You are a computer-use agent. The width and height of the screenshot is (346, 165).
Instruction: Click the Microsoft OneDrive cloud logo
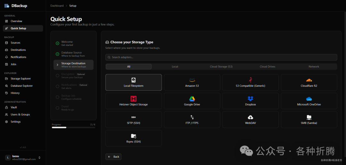coord(309,99)
